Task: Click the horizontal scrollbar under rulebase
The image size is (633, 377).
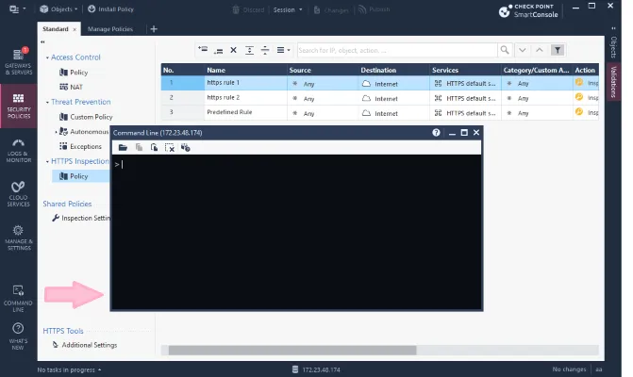Action: [292, 350]
